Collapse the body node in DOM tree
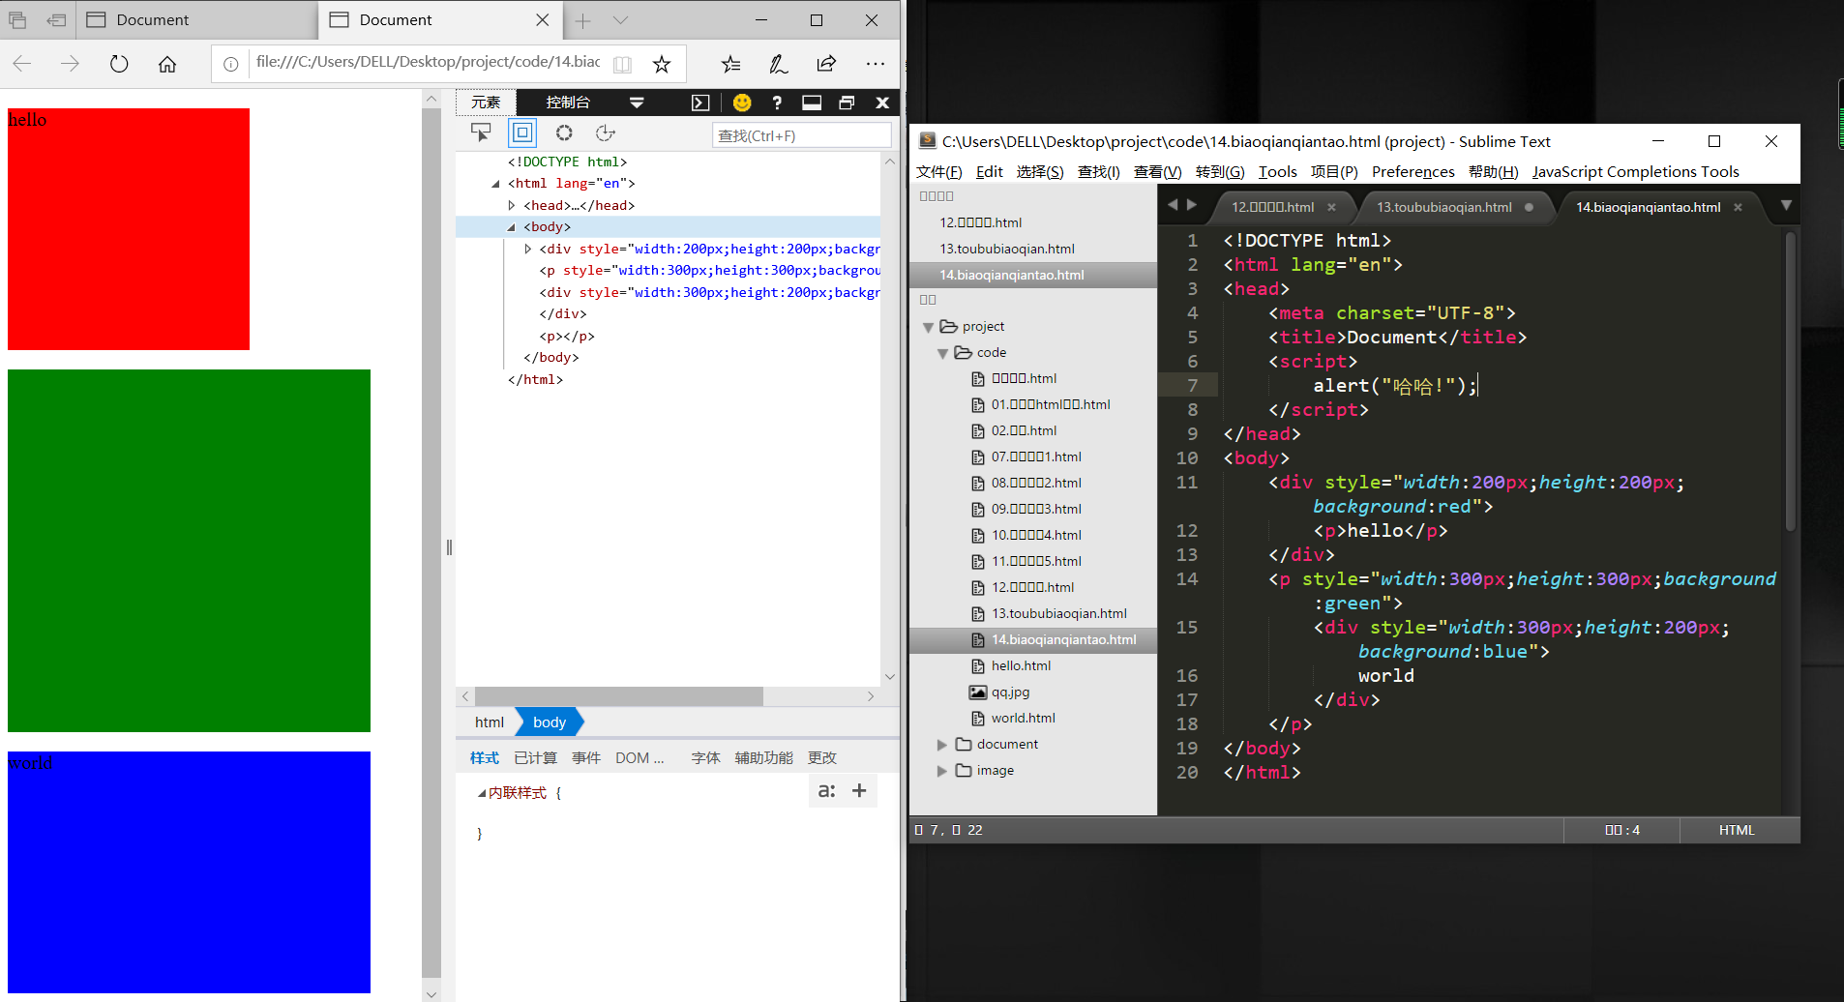This screenshot has width=1844, height=1002. coord(512,227)
